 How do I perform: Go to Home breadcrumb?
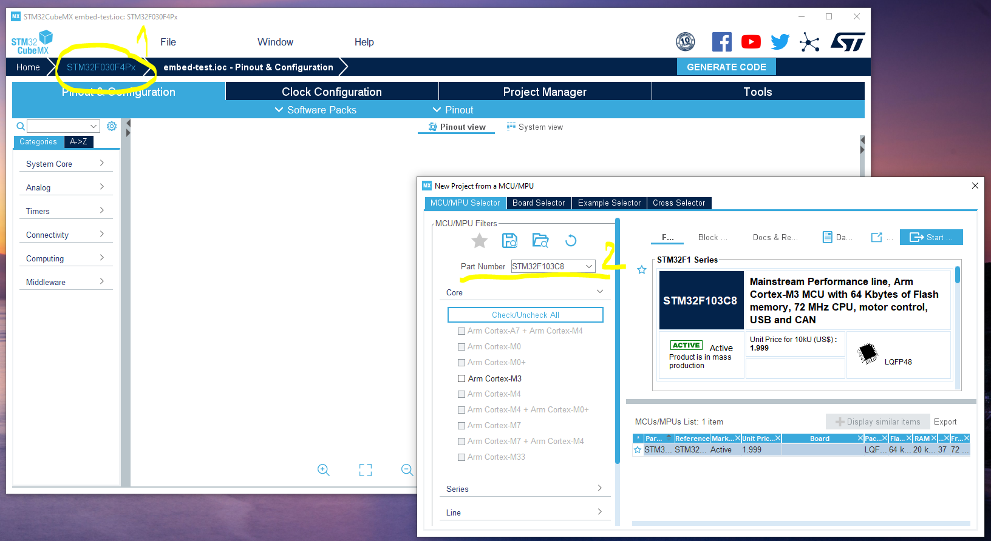click(x=28, y=67)
